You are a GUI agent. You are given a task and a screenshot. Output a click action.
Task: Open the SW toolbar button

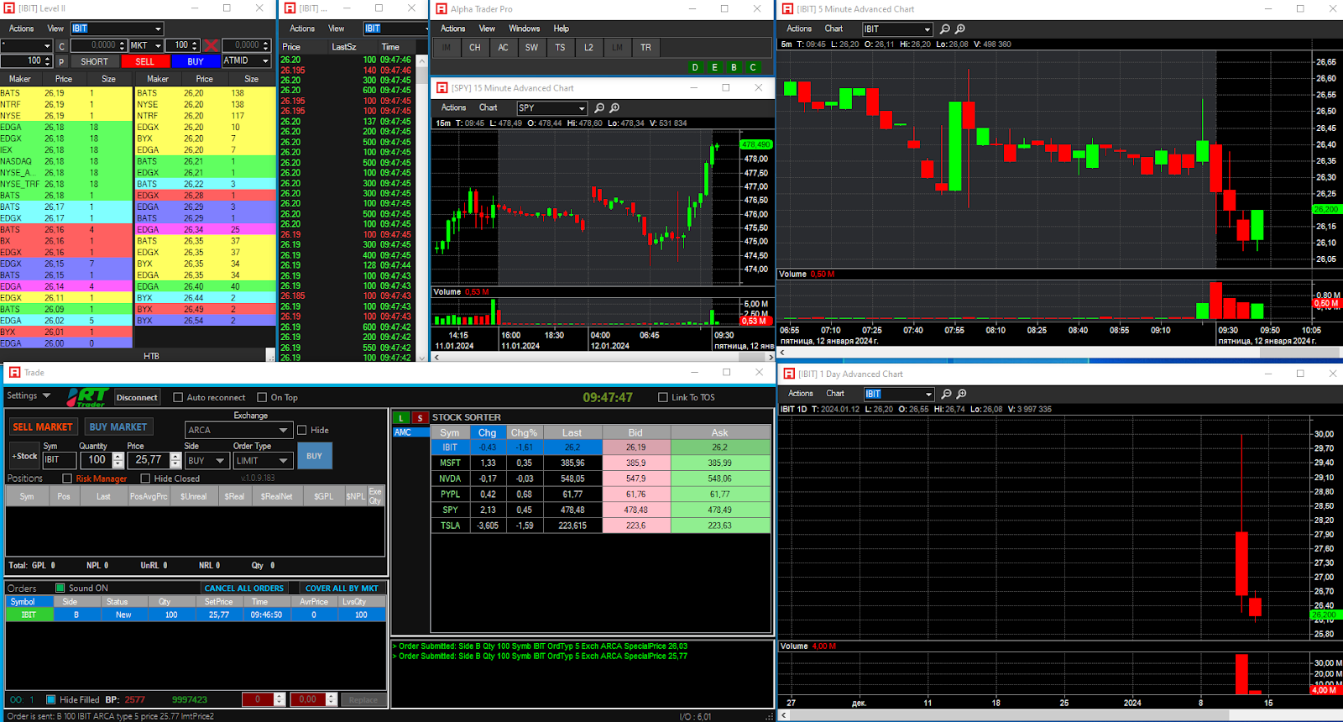point(531,48)
